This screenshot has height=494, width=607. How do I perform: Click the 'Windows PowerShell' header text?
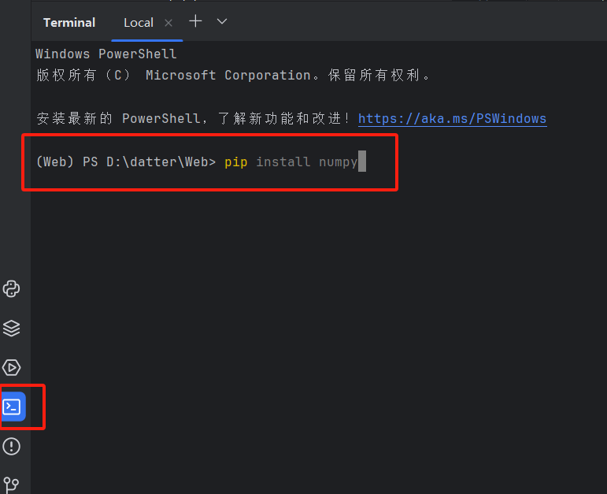click(x=106, y=54)
